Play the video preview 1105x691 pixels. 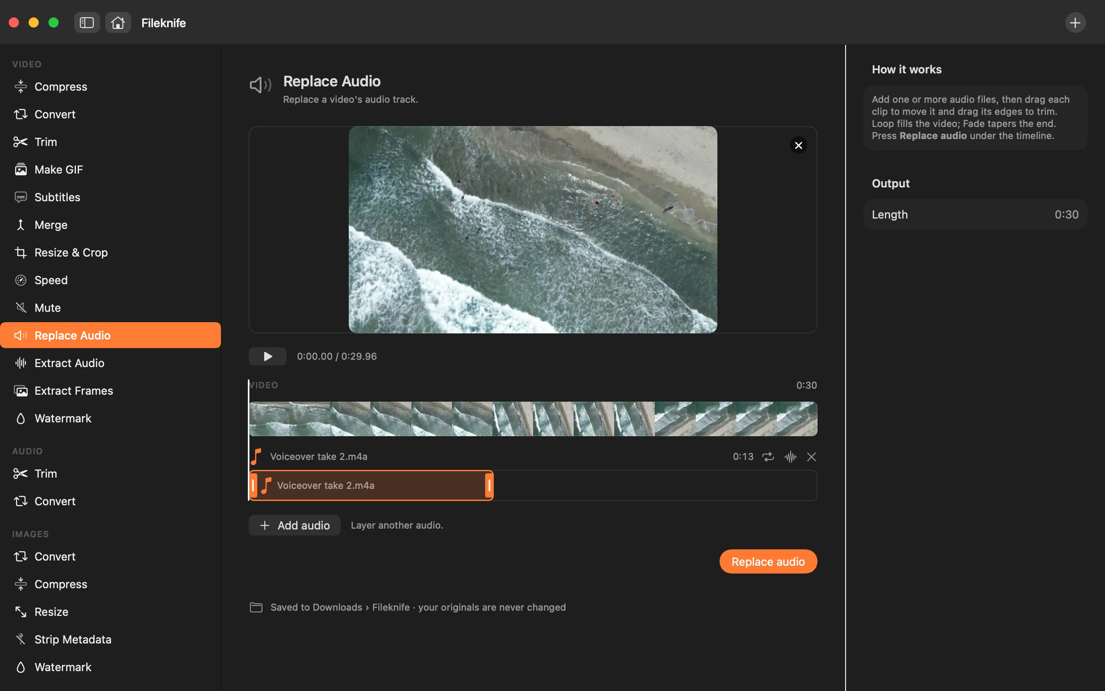pyautogui.click(x=268, y=356)
